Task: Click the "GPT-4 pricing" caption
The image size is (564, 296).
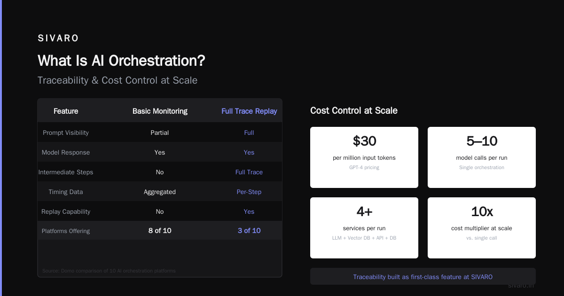Action: [x=364, y=168]
